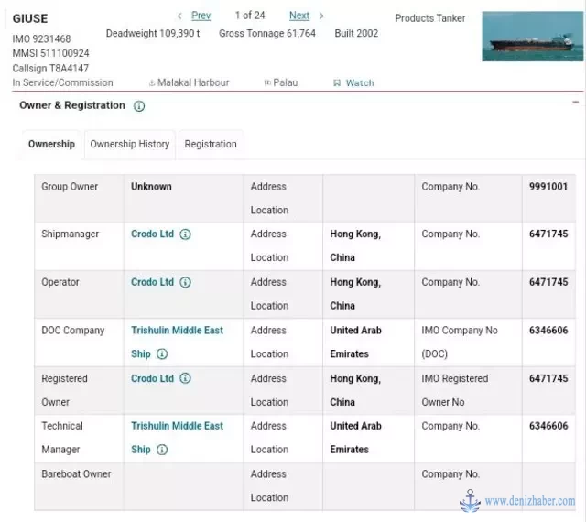The height and width of the screenshot is (522, 586).
Task: Open Crodo Ltd Shipmanager company link
Action: click(152, 234)
